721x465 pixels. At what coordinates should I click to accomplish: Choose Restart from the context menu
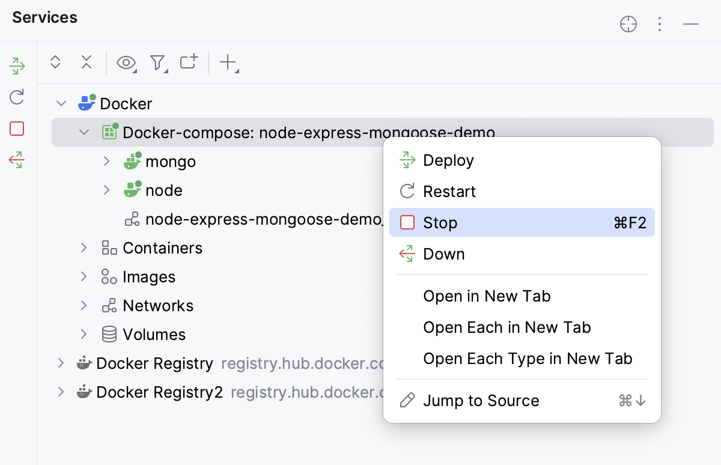click(449, 191)
